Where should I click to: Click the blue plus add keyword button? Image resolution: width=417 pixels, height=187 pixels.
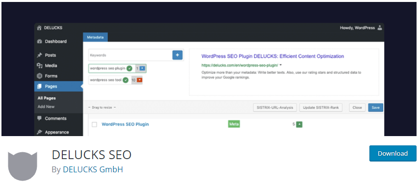[x=178, y=55]
